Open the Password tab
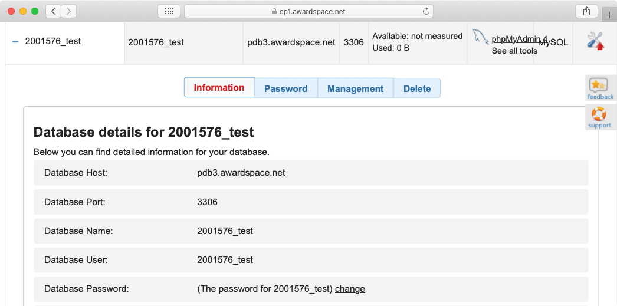The image size is (617, 306). click(285, 88)
